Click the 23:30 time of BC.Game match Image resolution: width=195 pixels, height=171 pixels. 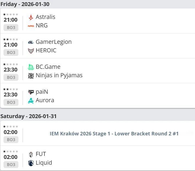click(x=10, y=70)
